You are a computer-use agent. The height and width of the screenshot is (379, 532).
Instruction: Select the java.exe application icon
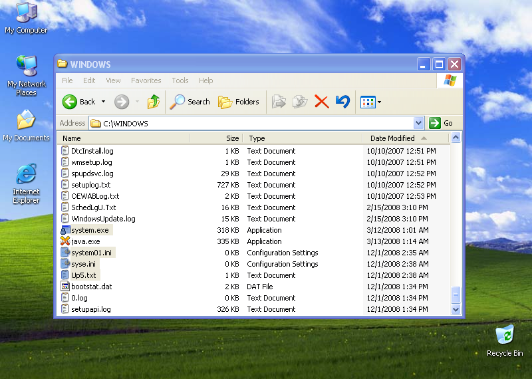[x=65, y=241]
